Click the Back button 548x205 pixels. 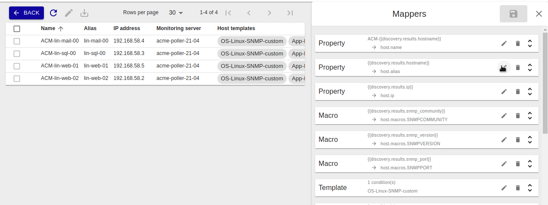click(26, 13)
